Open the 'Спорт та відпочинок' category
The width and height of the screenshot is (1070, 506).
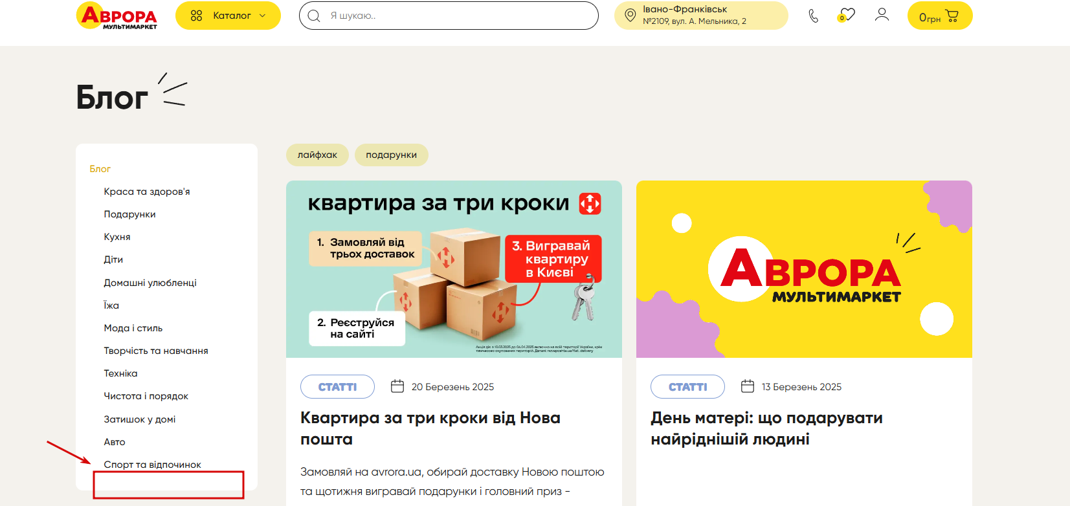[153, 465]
